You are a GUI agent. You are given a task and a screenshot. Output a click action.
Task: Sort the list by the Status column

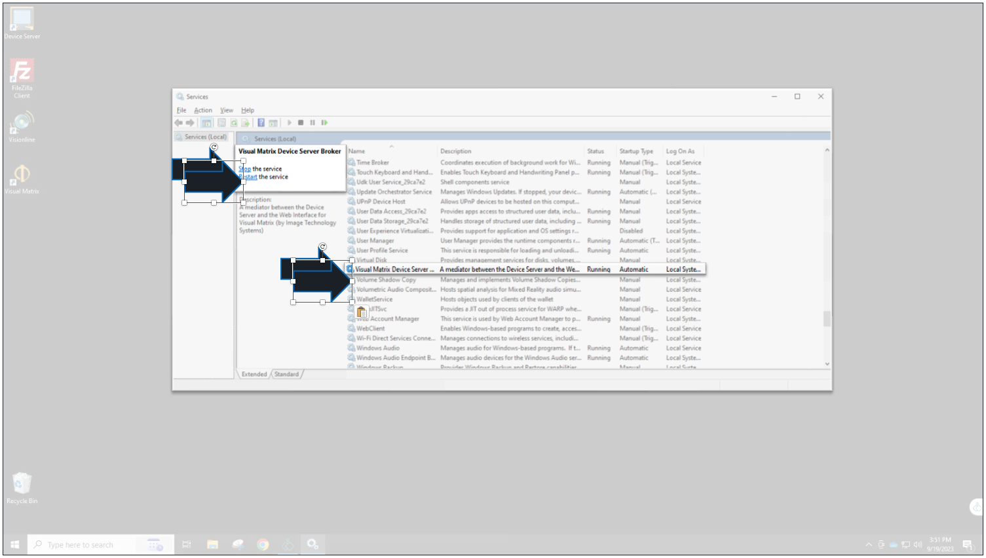pos(596,151)
